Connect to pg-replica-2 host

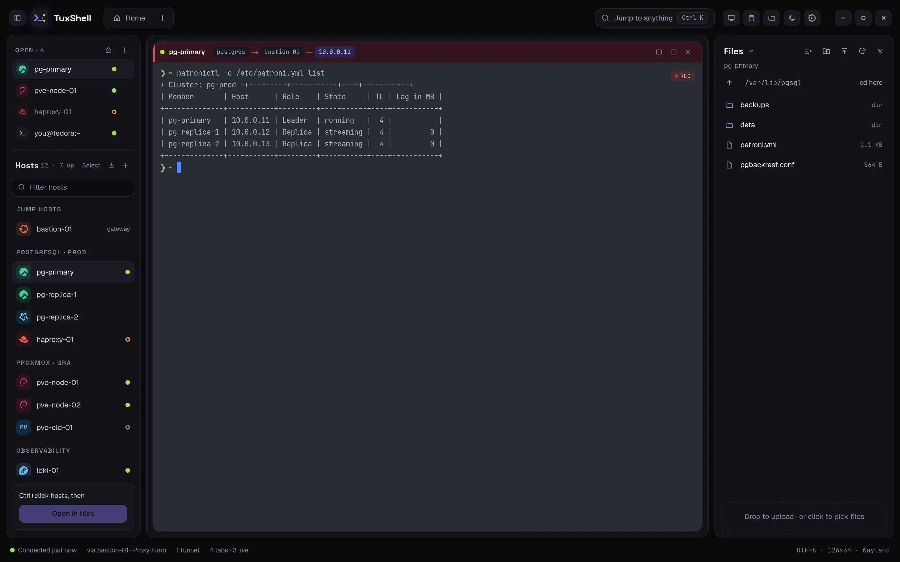[x=73, y=317]
